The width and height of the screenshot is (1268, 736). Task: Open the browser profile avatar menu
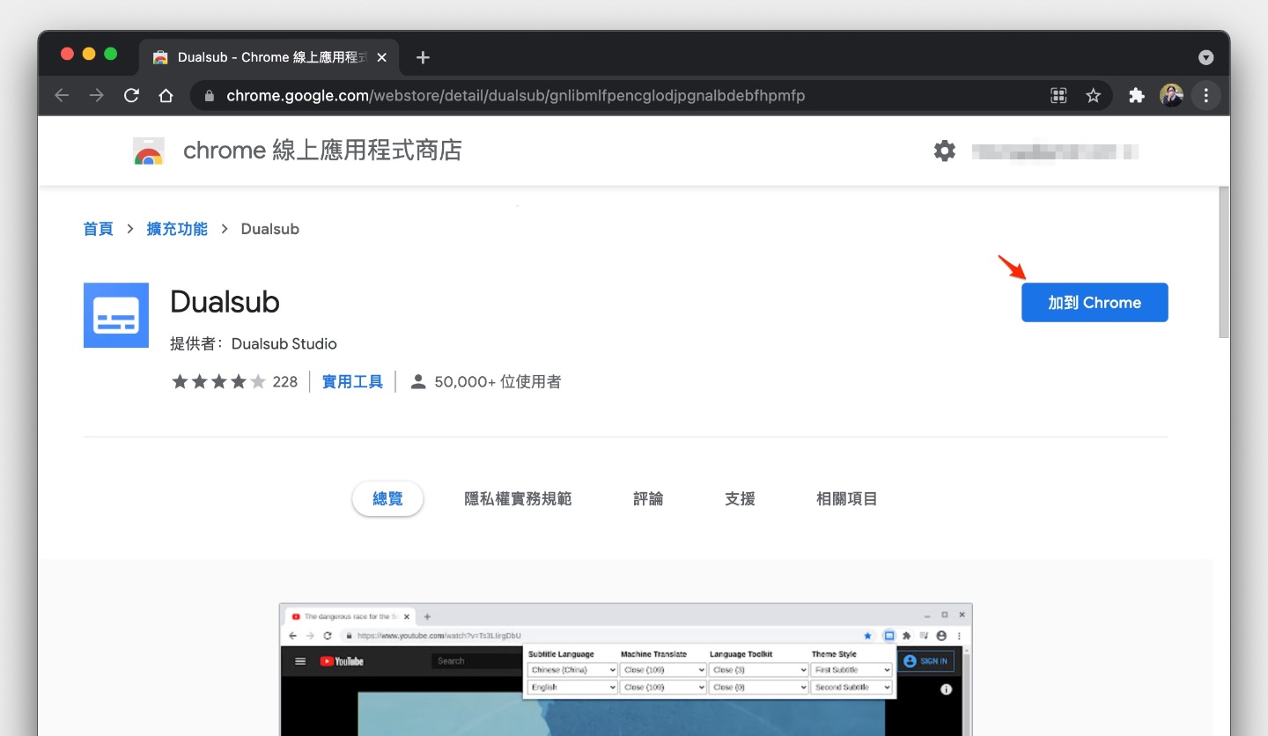(x=1171, y=95)
